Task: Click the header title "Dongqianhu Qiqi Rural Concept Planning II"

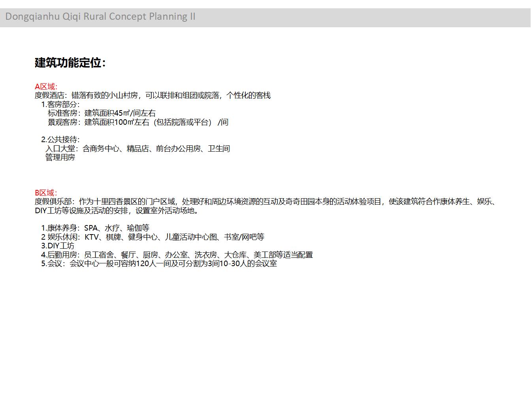Action: click(x=100, y=17)
